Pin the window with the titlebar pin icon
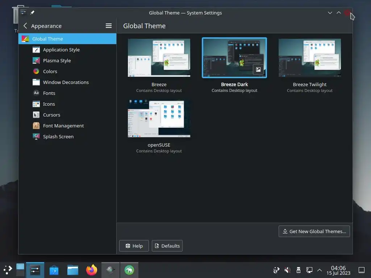 [32, 13]
